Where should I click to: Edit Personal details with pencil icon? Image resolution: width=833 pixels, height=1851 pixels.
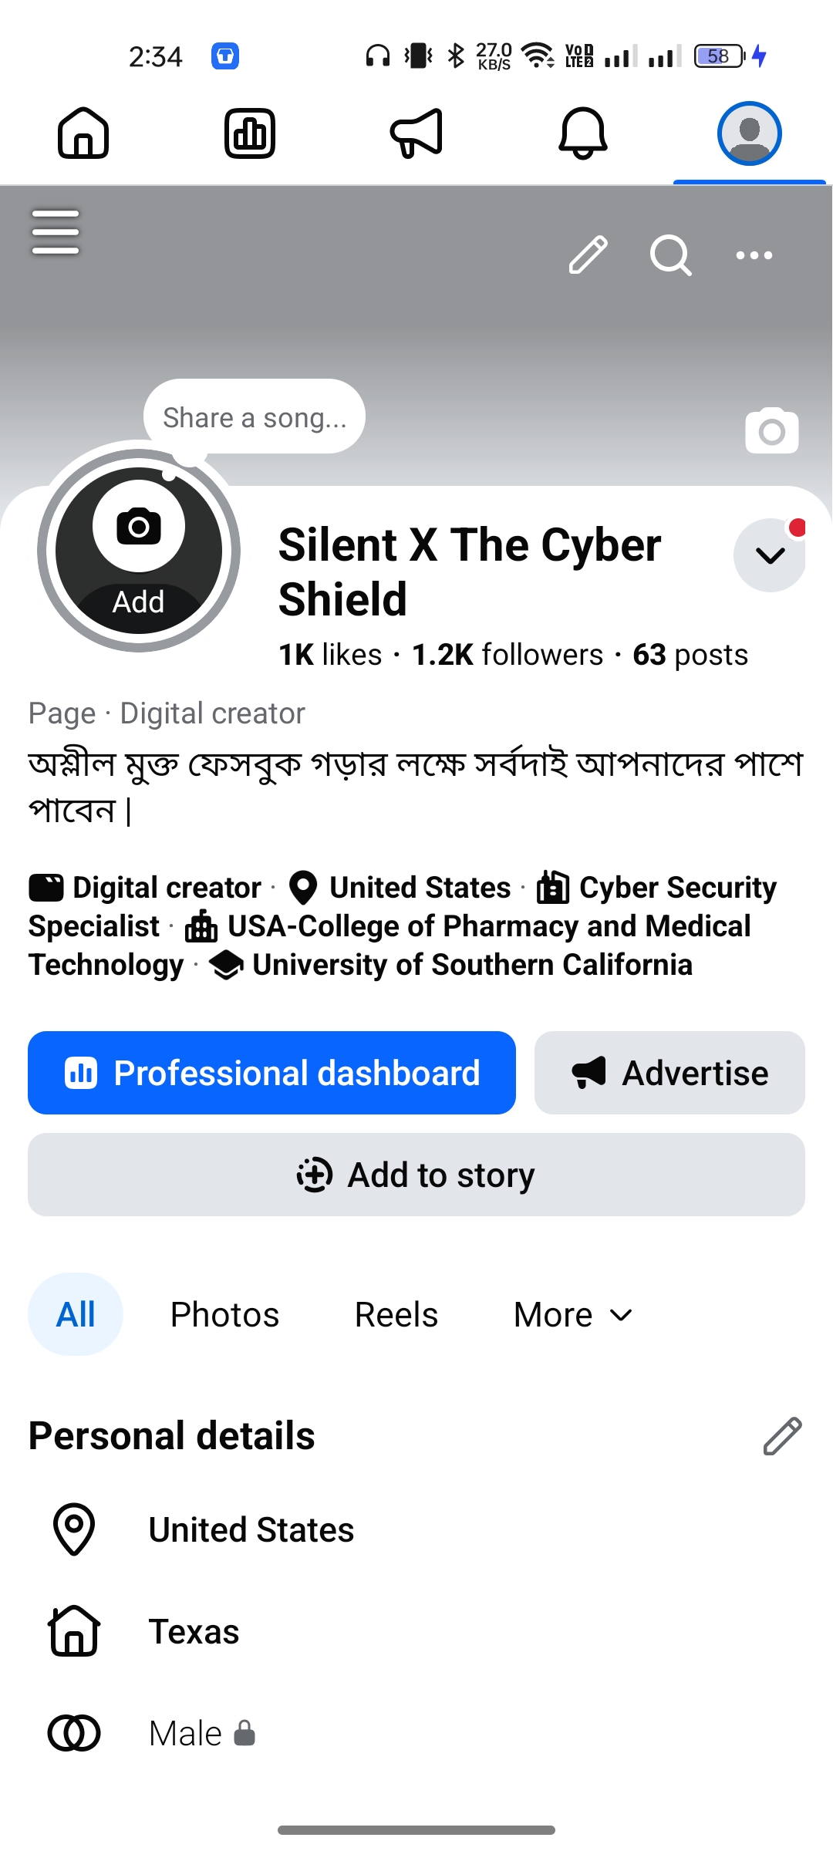pos(782,1436)
